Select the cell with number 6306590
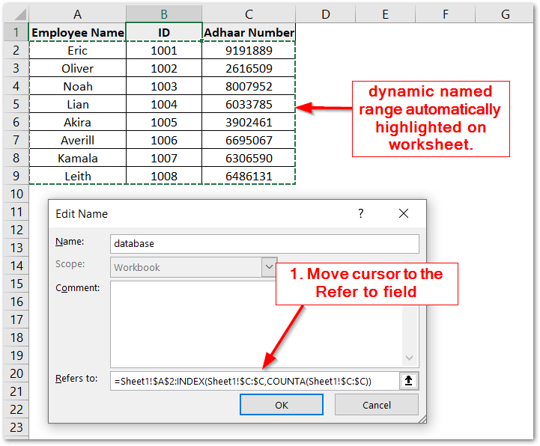Image resolution: width=540 pixels, height=446 pixels. pyautogui.click(x=249, y=158)
